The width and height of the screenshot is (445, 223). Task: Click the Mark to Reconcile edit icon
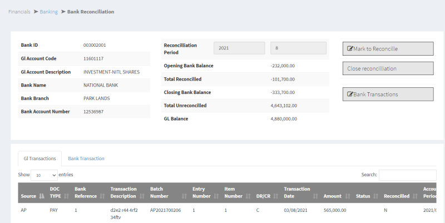(x=350, y=49)
